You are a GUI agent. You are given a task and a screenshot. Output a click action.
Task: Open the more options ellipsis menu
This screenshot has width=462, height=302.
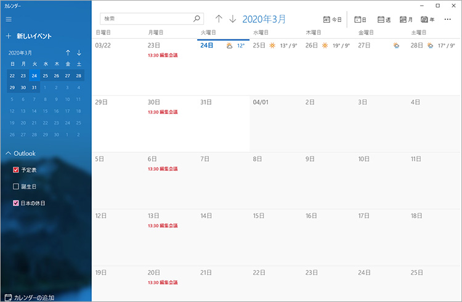pyautogui.click(x=447, y=19)
